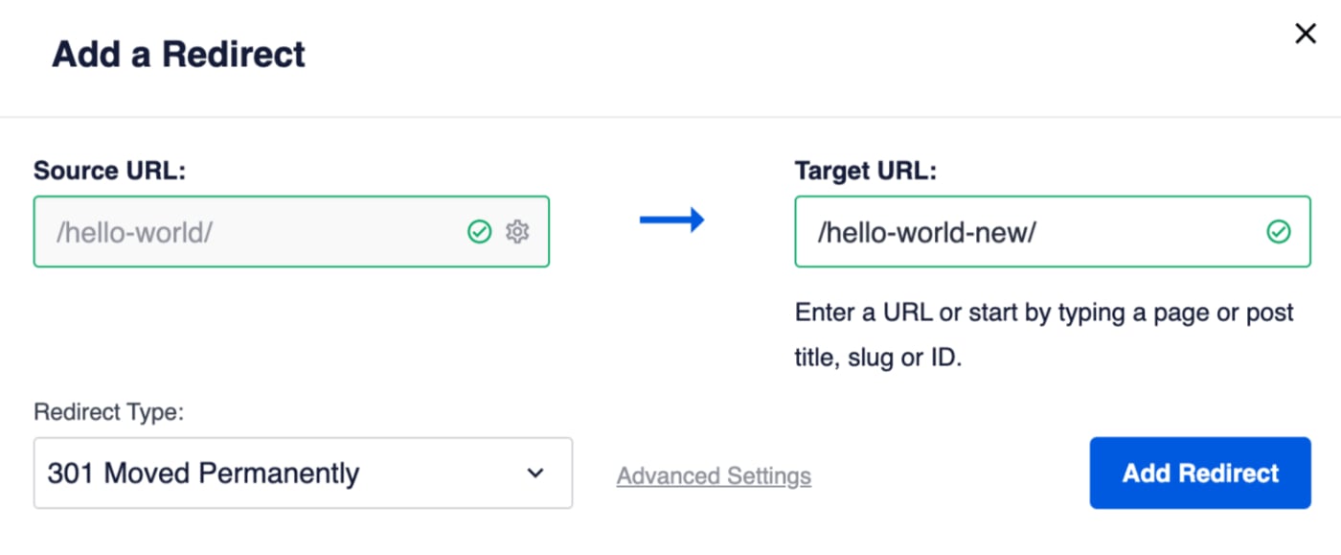The width and height of the screenshot is (1341, 555).
Task: Open the gear settings in Source URL field
Action: (x=517, y=231)
